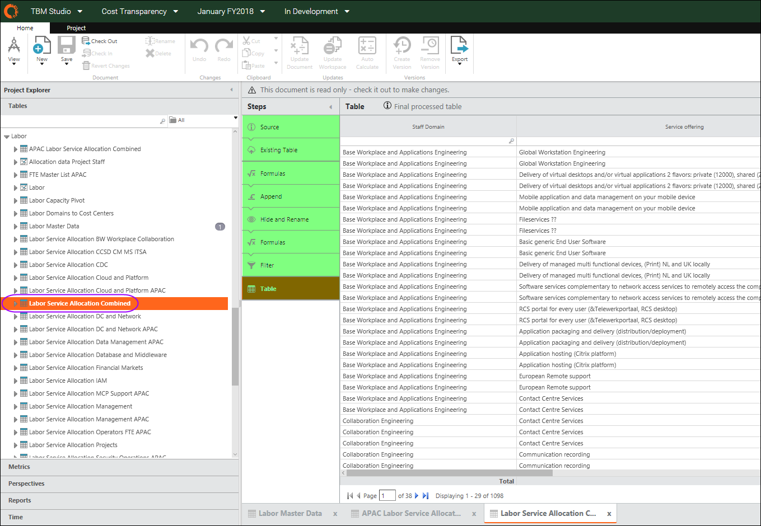
Task: Click Revert Changes in the ribbon
Action: 106,65
